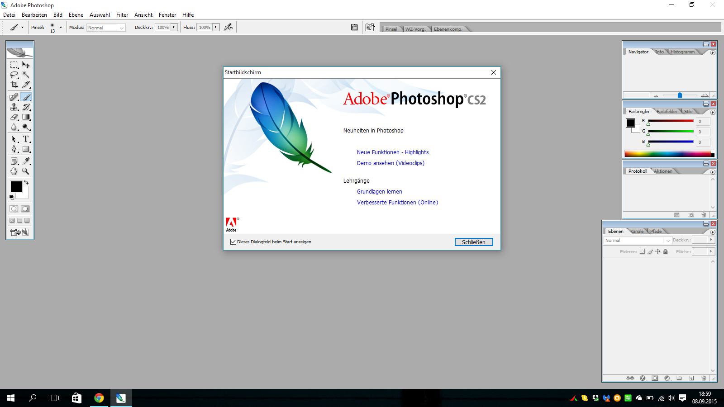Click the R value field in Farbregler
The height and width of the screenshot is (407, 724).
(703, 122)
